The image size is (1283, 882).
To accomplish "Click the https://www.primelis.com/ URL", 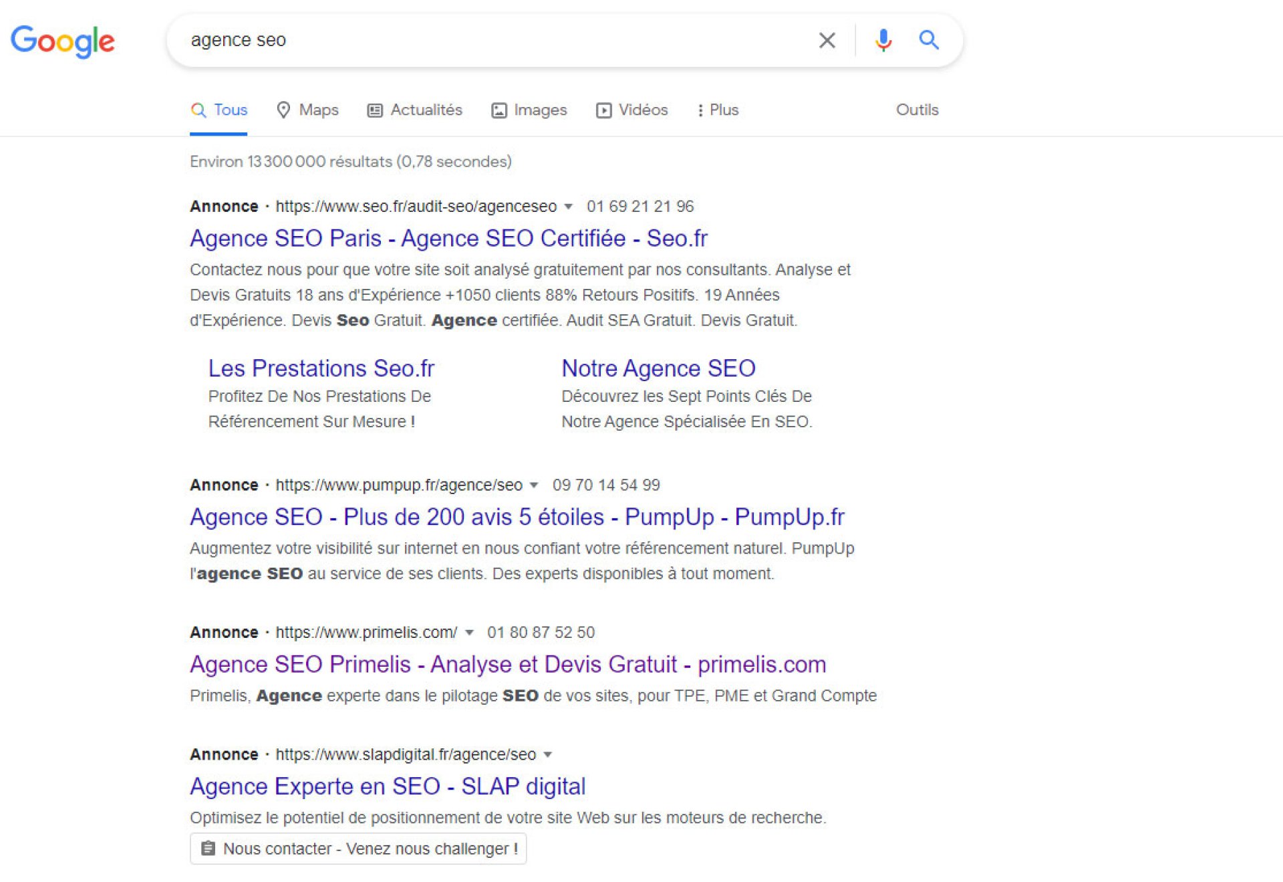I will coord(366,633).
